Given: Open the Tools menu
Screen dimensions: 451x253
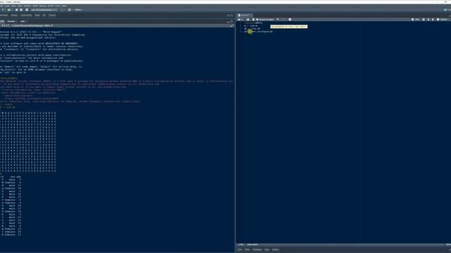Looking at the screenshot, I should click(x=58, y=6).
